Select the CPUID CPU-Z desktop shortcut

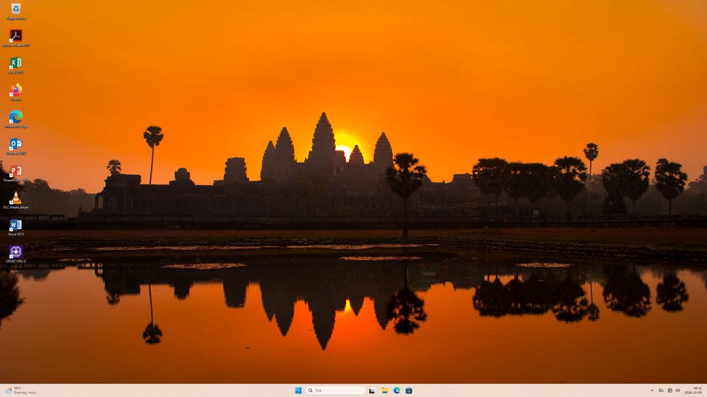pyautogui.click(x=15, y=254)
